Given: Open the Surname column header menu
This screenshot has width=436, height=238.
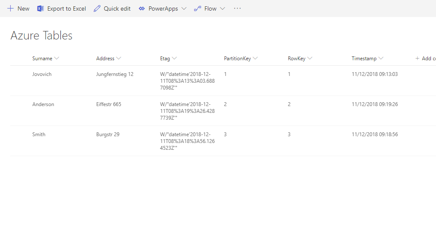Looking at the screenshot, I should tap(57, 59).
